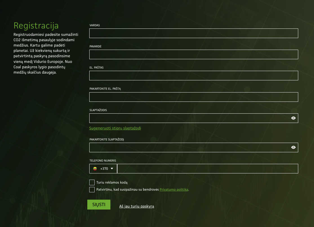Check the privacy policy confirmation box
This screenshot has width=314, height=227.
coord(92,189)
